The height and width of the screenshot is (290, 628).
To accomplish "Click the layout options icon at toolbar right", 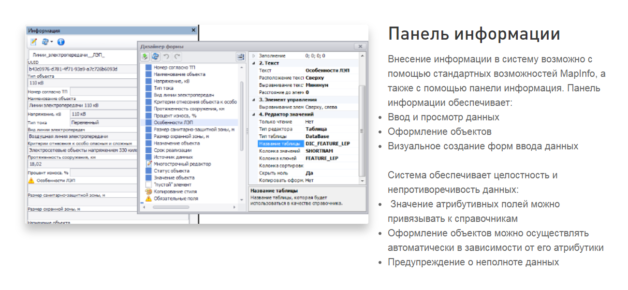I will (240, 57).
